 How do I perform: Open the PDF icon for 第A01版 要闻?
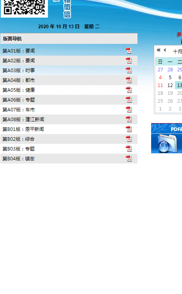point(129,51)
